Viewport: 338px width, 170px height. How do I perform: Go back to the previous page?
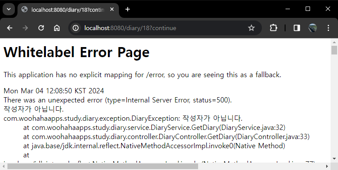pos(10,28)
